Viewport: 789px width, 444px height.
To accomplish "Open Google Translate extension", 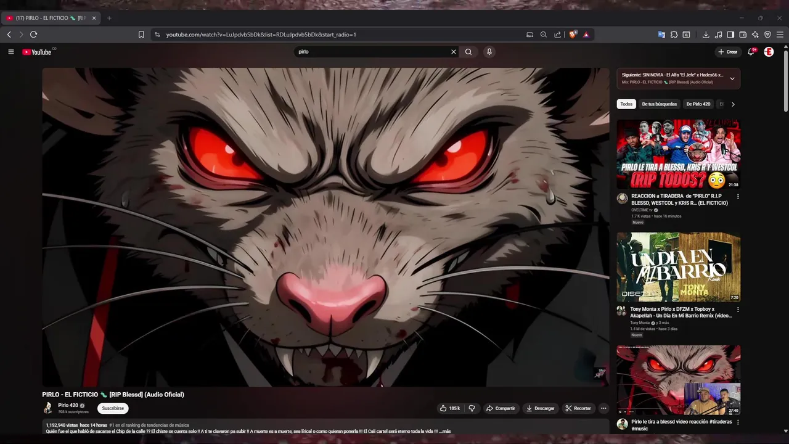I will pos(661,35).
